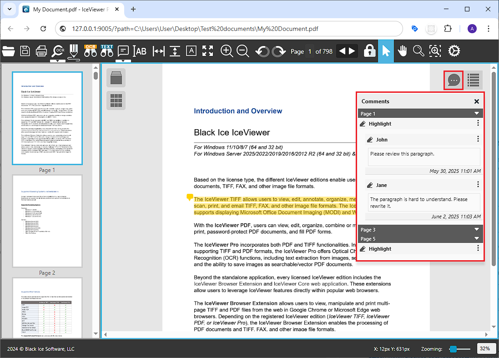
Task: Click the document vertical scrollbar
Action: [494, 169]
